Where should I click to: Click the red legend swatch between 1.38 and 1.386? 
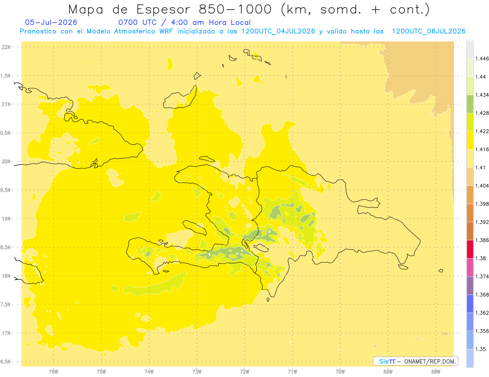[x=470, y=249]
